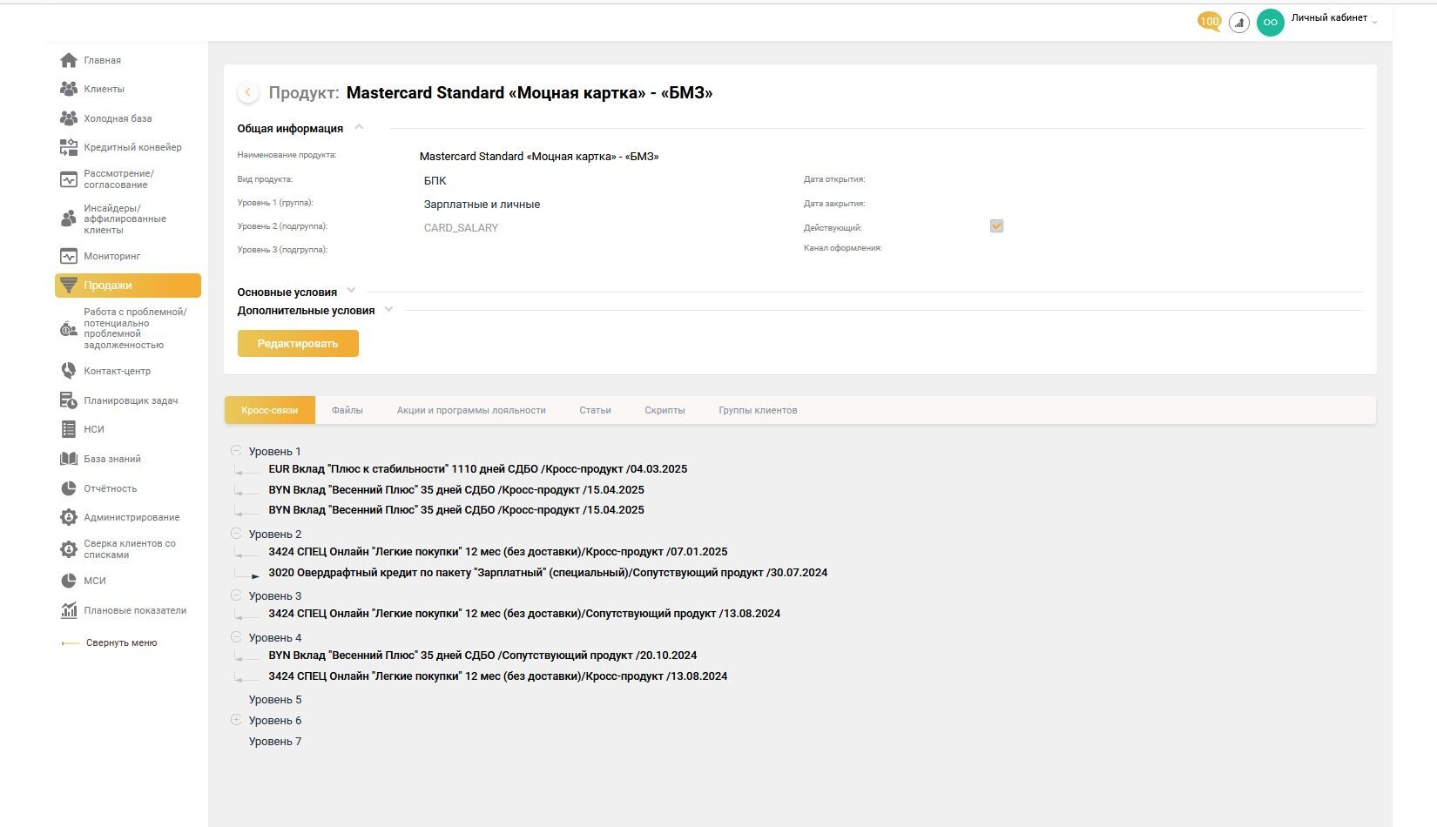Open Кредитный конвейер icon
The image size is (1437, 827).
(69, 147)
